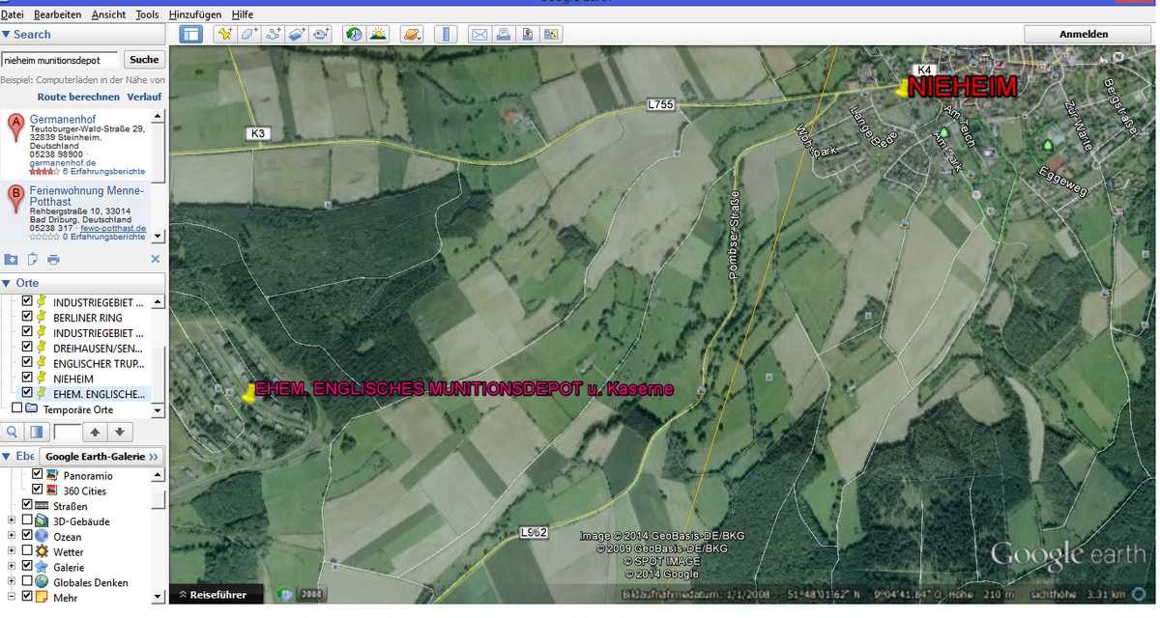1160x618 pixels.
Task: Copy search results to clipboard icon
Action: 33,259
